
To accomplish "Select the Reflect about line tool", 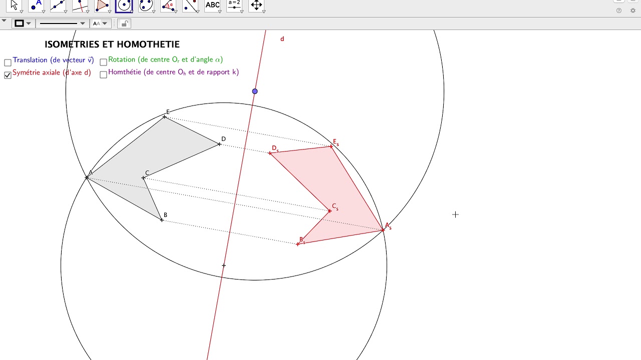I will pos(190,5).
